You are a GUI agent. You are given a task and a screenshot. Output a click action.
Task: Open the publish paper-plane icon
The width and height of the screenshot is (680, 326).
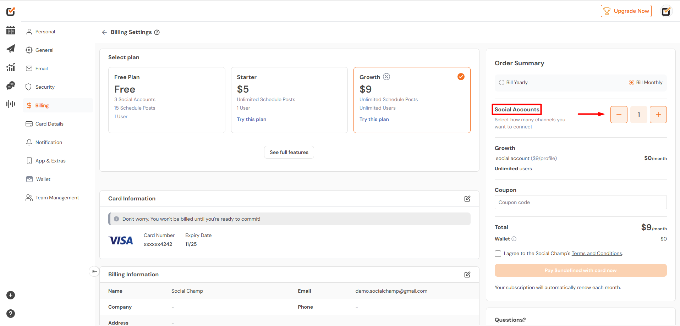(11, 49)
